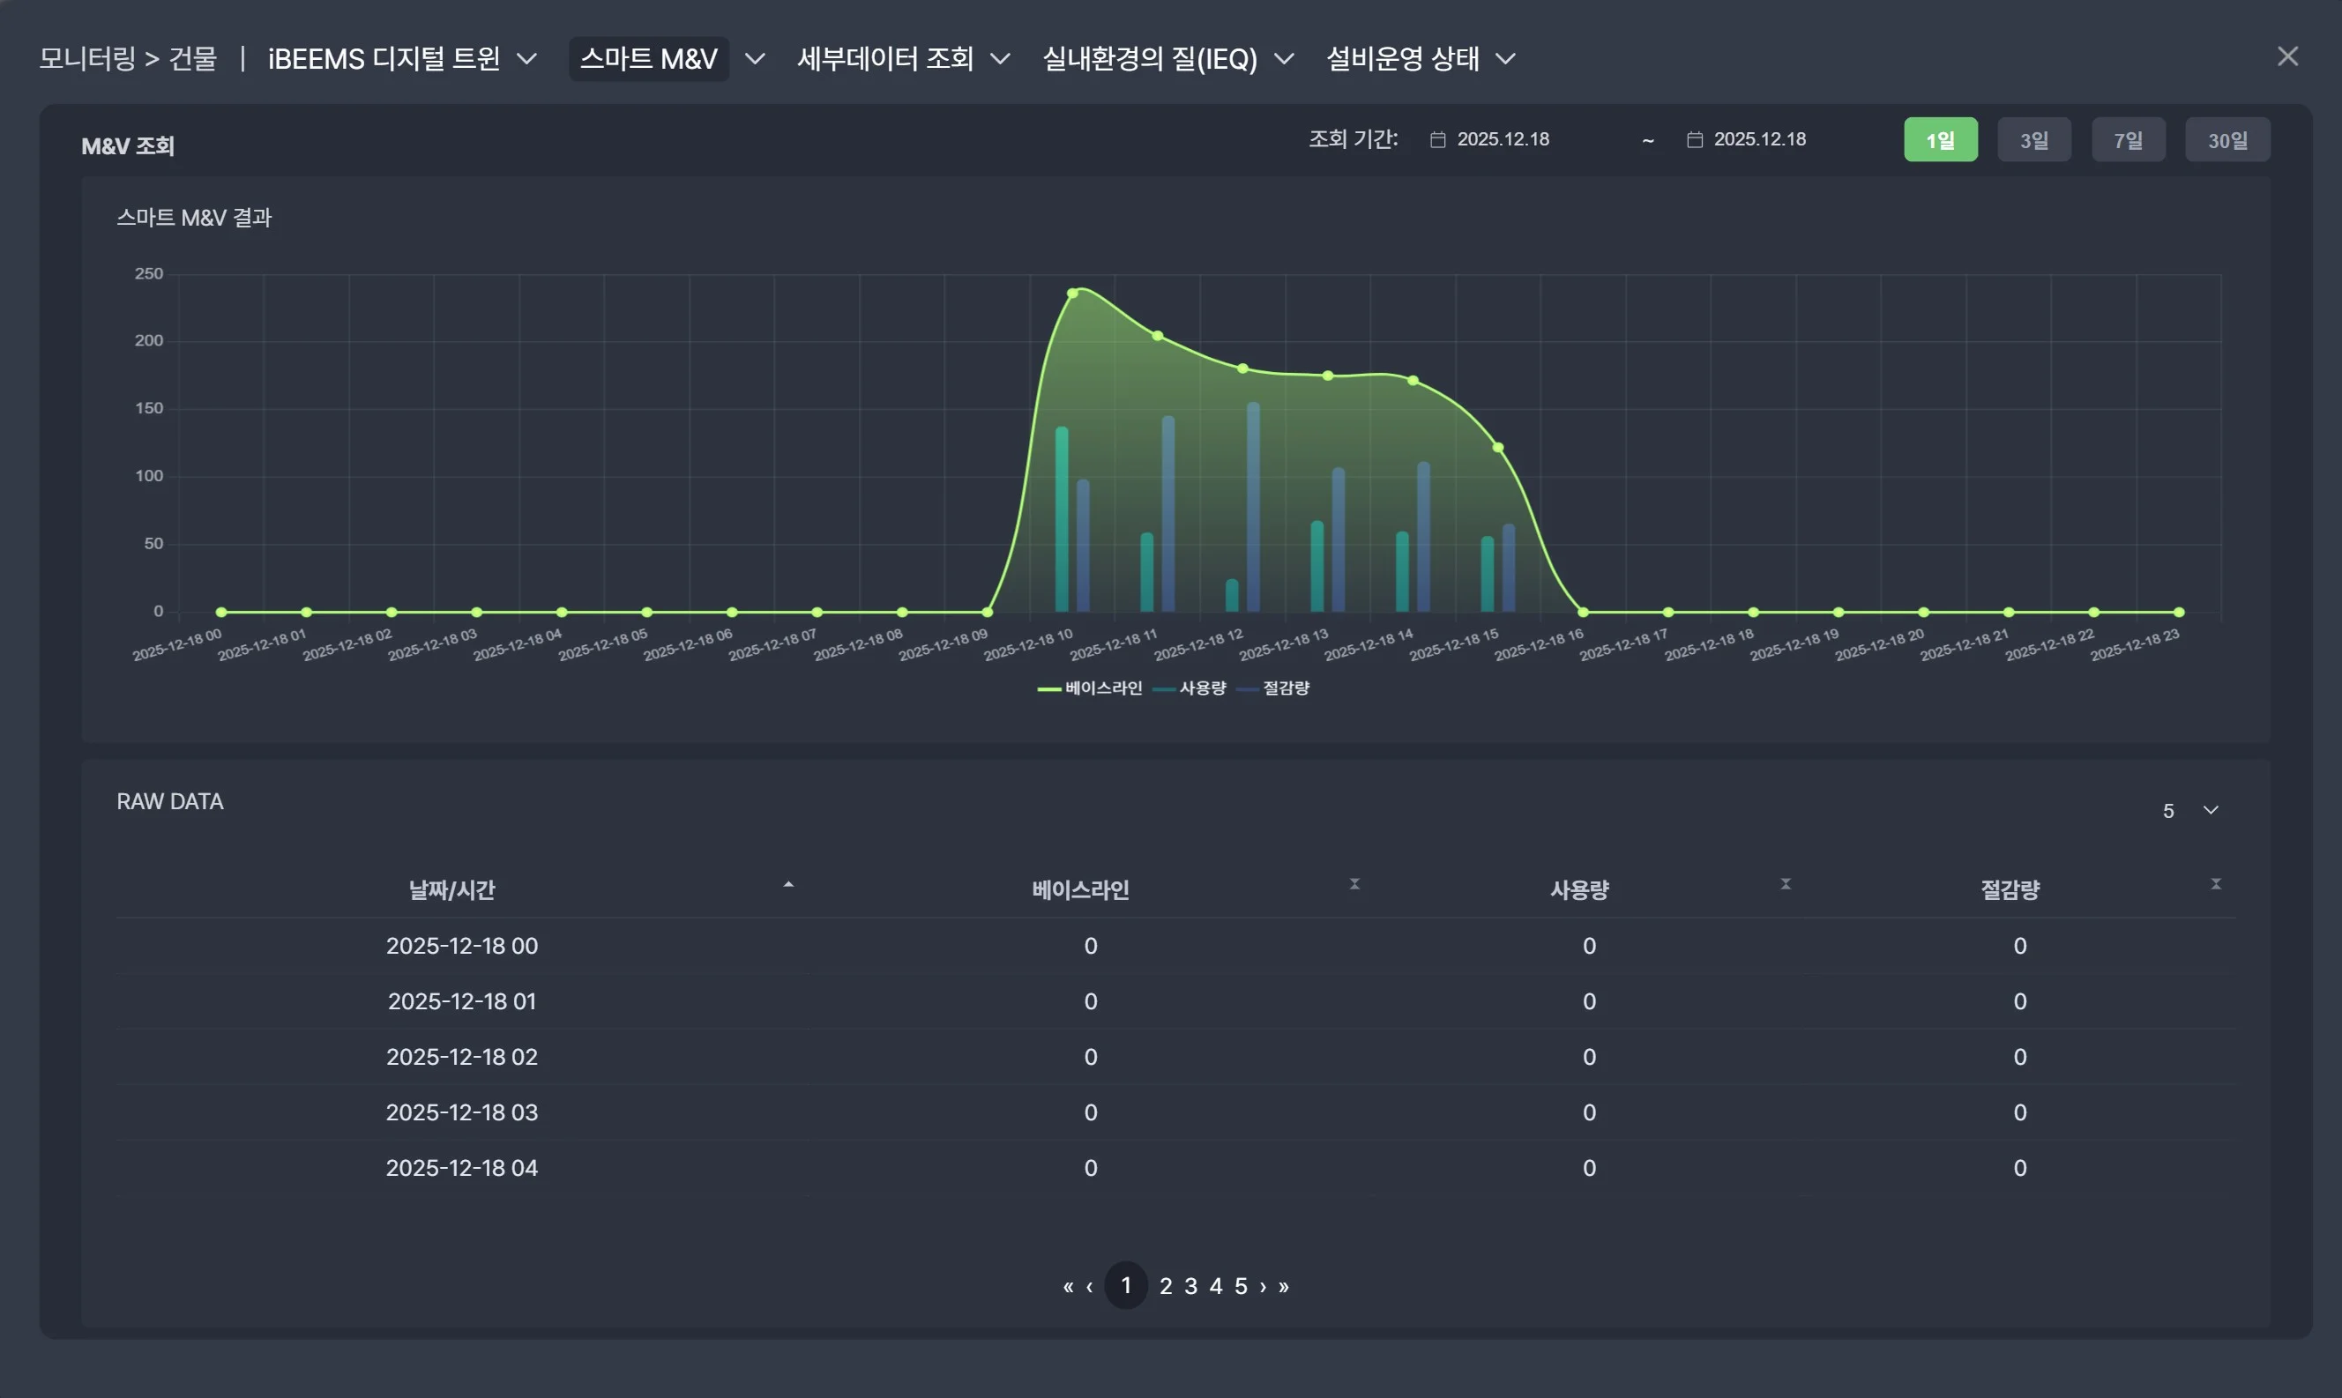Click 사용량 bar at hour 10
Viewport: 2342px width, 1398px height.
[1062, 519]
